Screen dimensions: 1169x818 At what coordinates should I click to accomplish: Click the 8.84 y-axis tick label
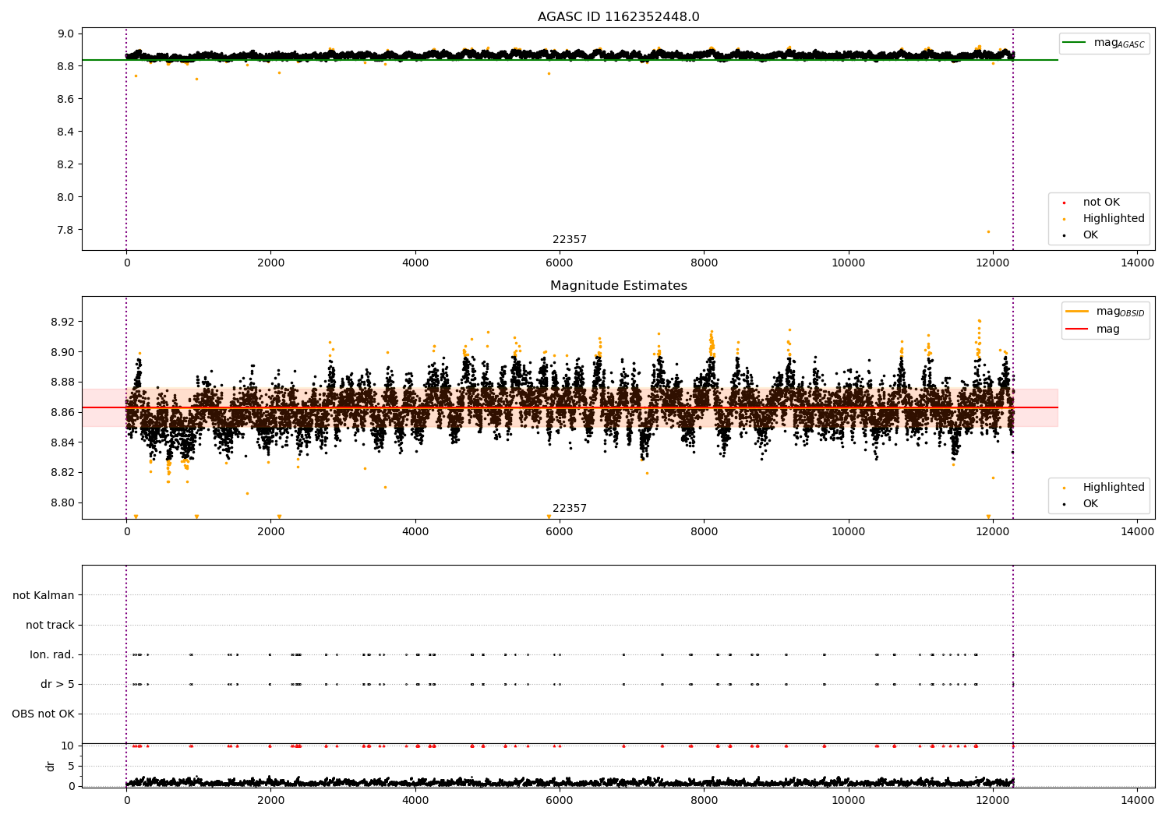[62, 442]
